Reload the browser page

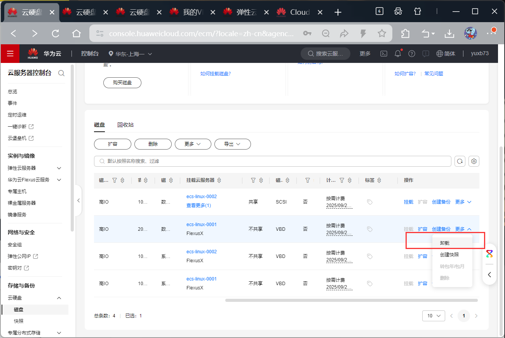pyautogui.click(x=56, y=33)
